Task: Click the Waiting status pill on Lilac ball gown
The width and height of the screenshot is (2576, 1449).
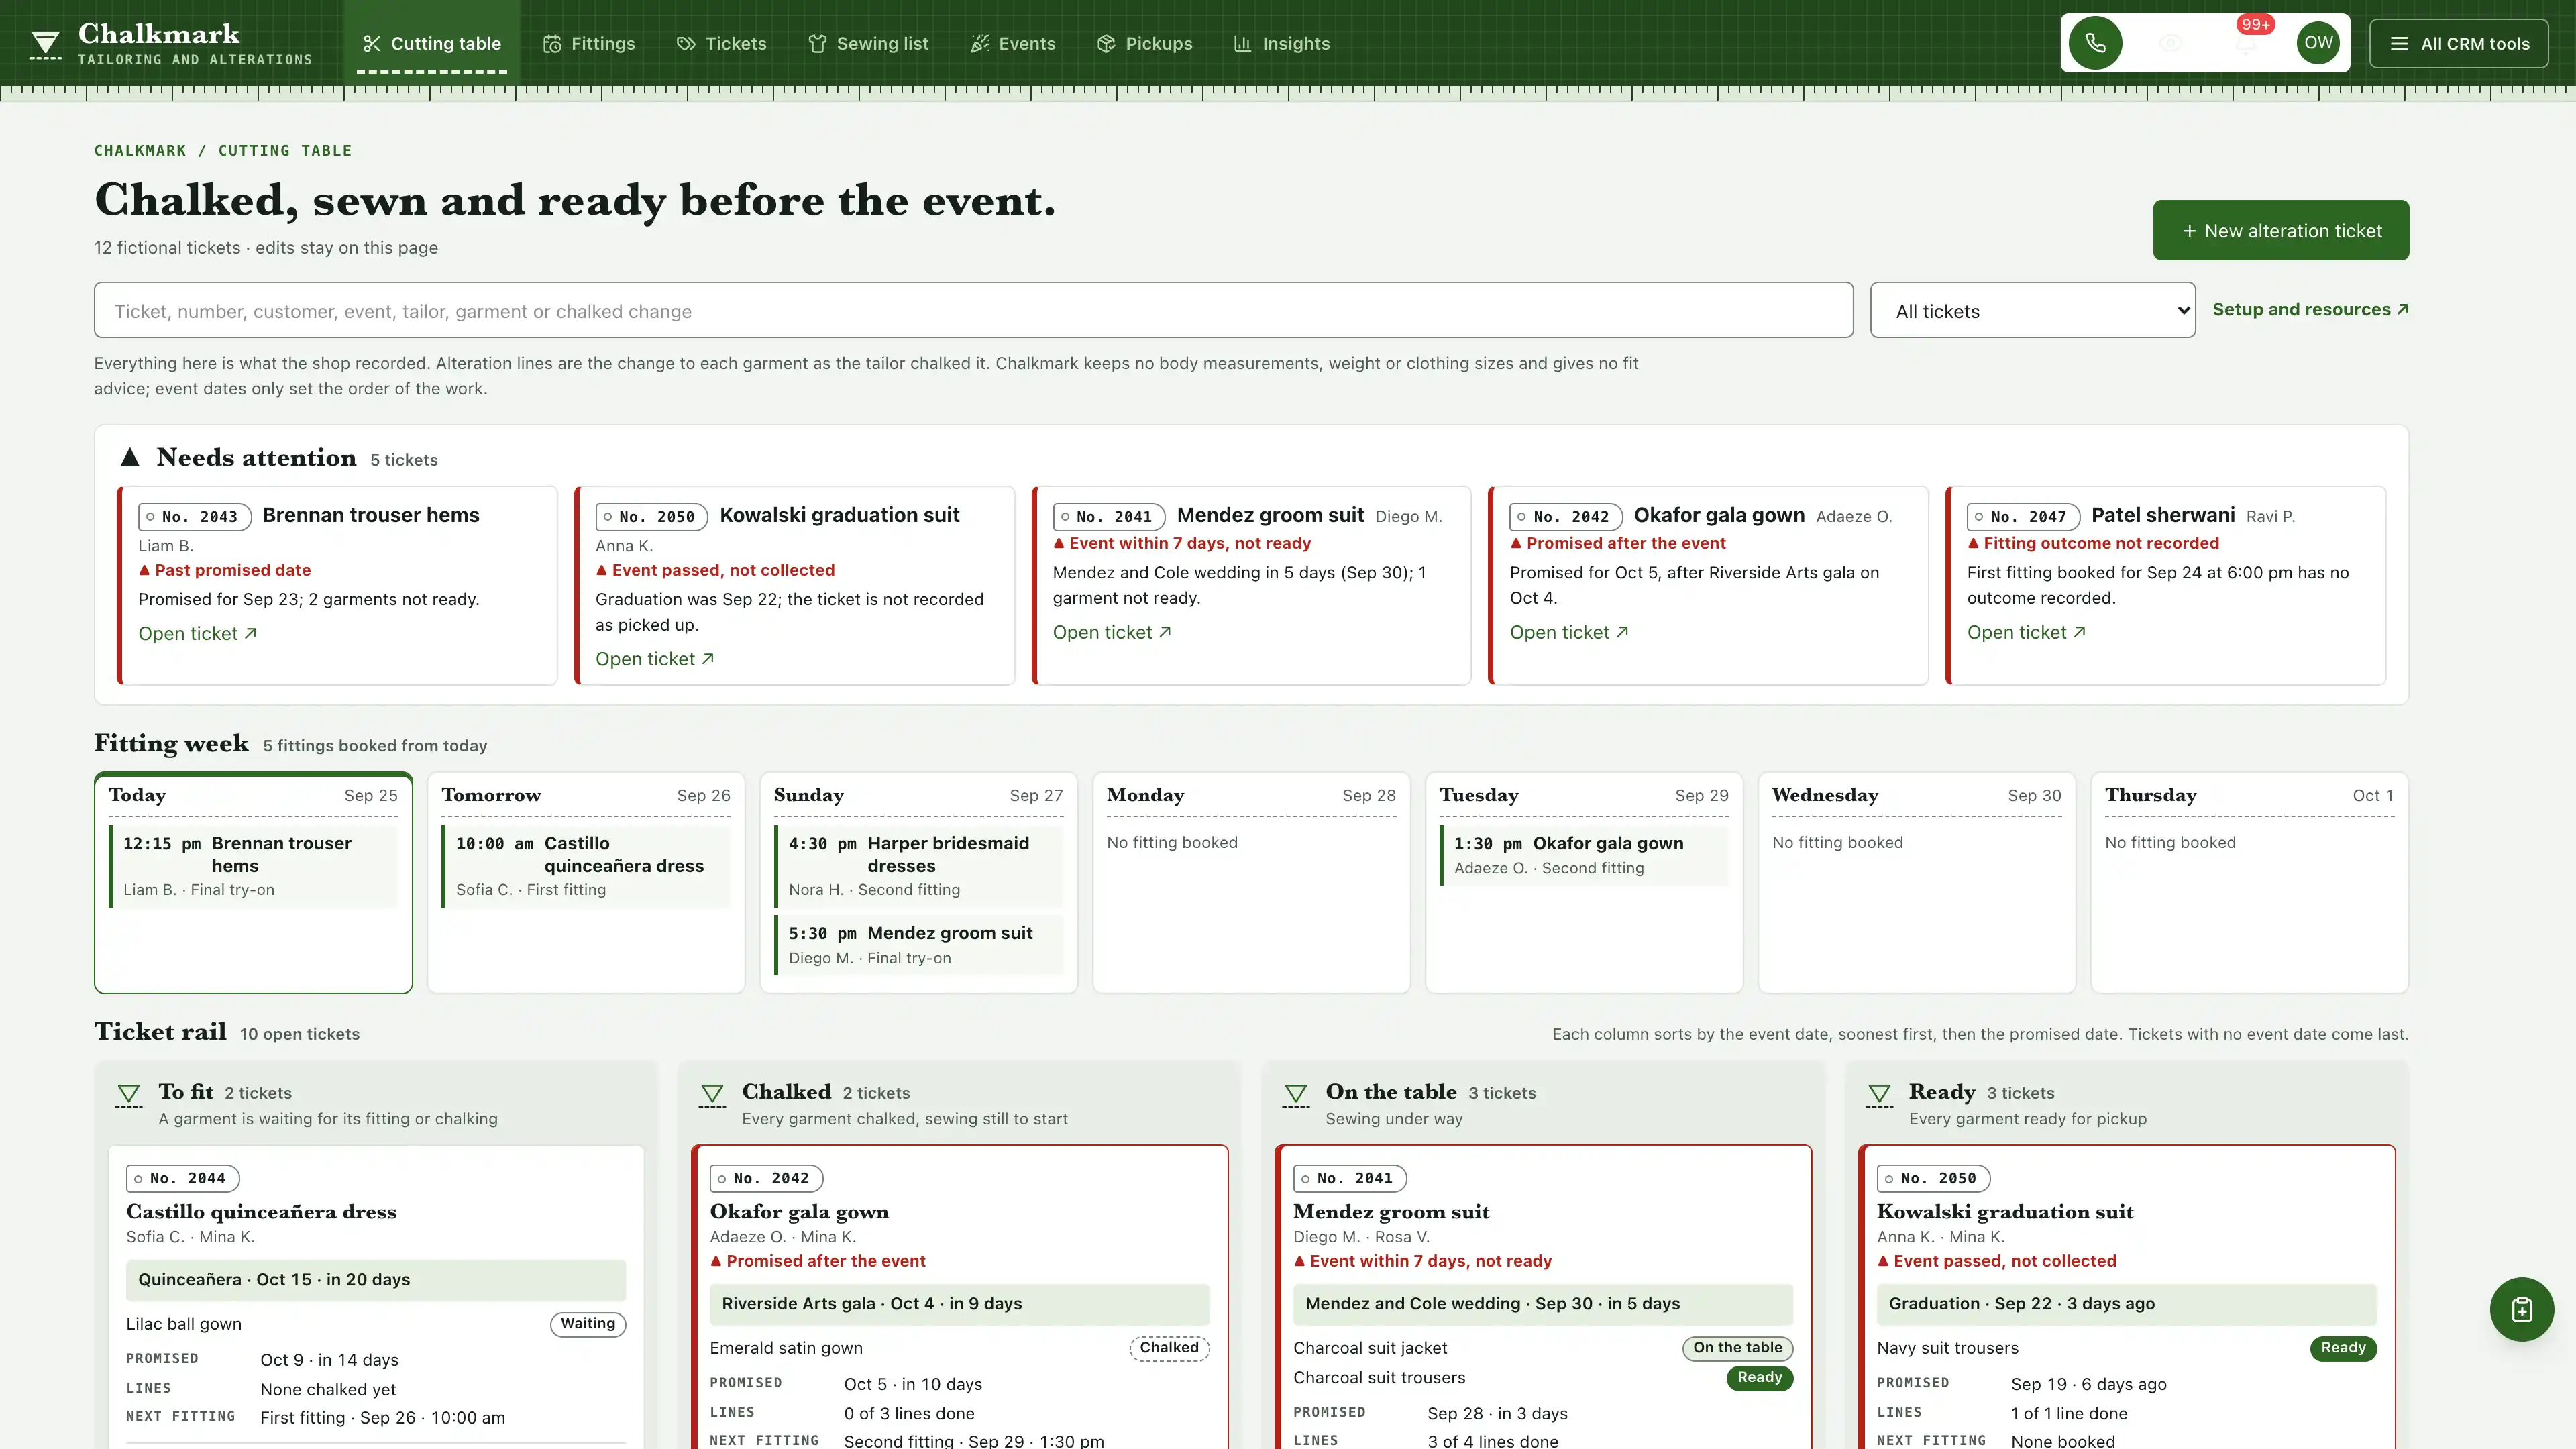Action: click(587, 1323)
